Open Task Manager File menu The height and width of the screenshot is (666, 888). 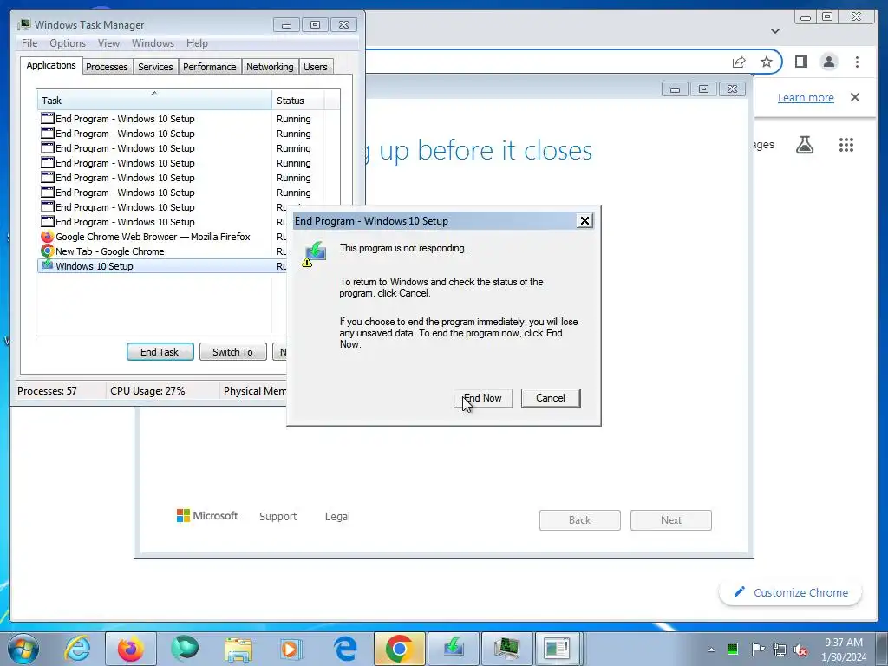tap(29, 43)
